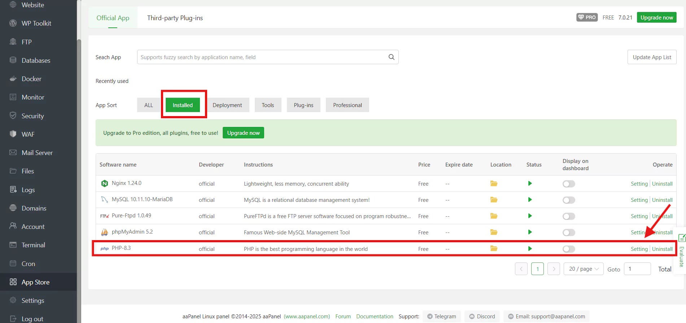Switch to Official App tab
The width and height of the screenshot is (686, 323).
pos(113,18)
